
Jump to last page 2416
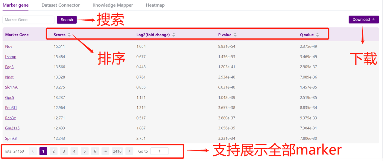coord(117,151)
